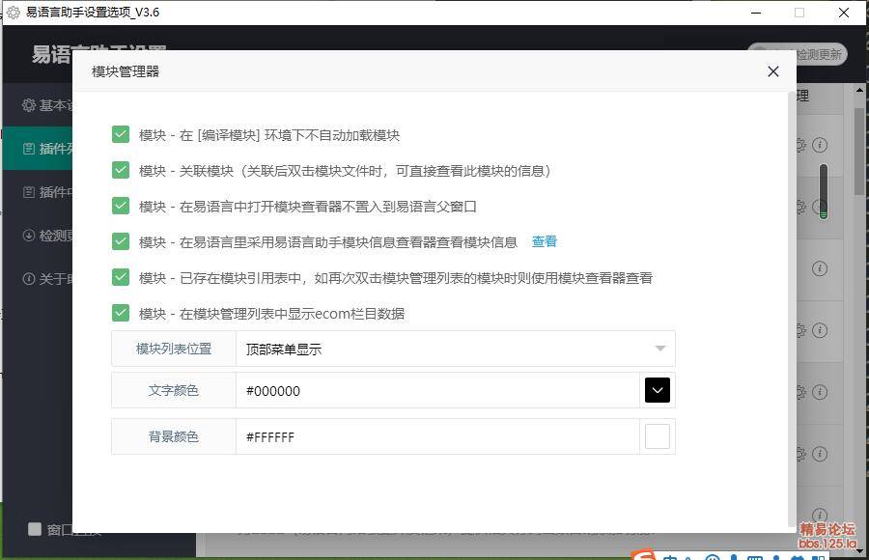Click the blue 查看 link
Screen dimensions: 869x560
[x=545, y=241]
